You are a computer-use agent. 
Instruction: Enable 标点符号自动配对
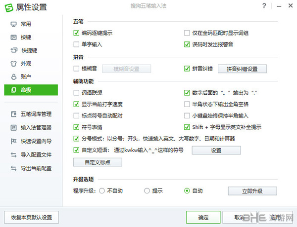pos(76,115)
